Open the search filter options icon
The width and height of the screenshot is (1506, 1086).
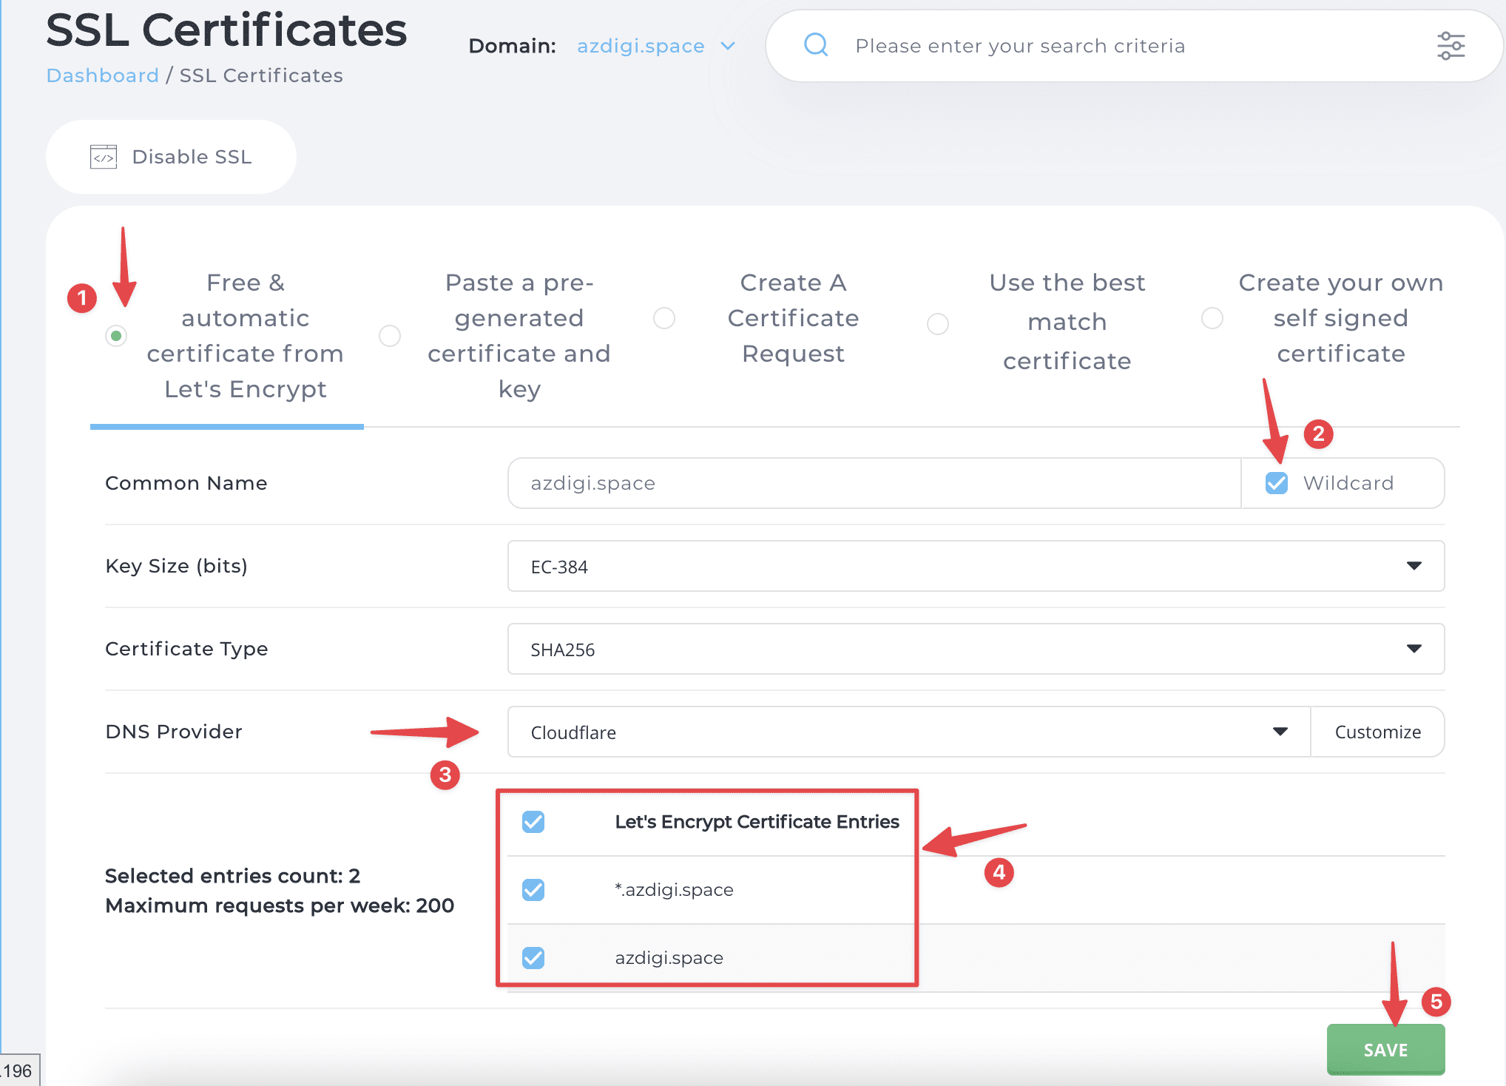coord(1451,45)
